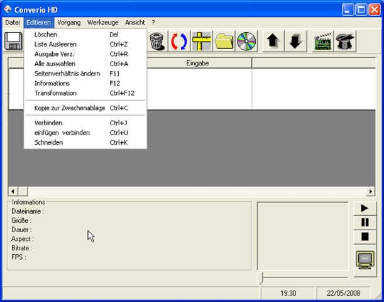Click the right scroll arrow of file list
384x302 pixels.
coord(370,191)
